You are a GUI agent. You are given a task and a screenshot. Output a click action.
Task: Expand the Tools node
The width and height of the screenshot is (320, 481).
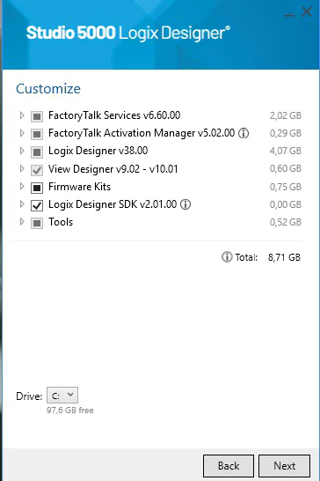(22, 221)
